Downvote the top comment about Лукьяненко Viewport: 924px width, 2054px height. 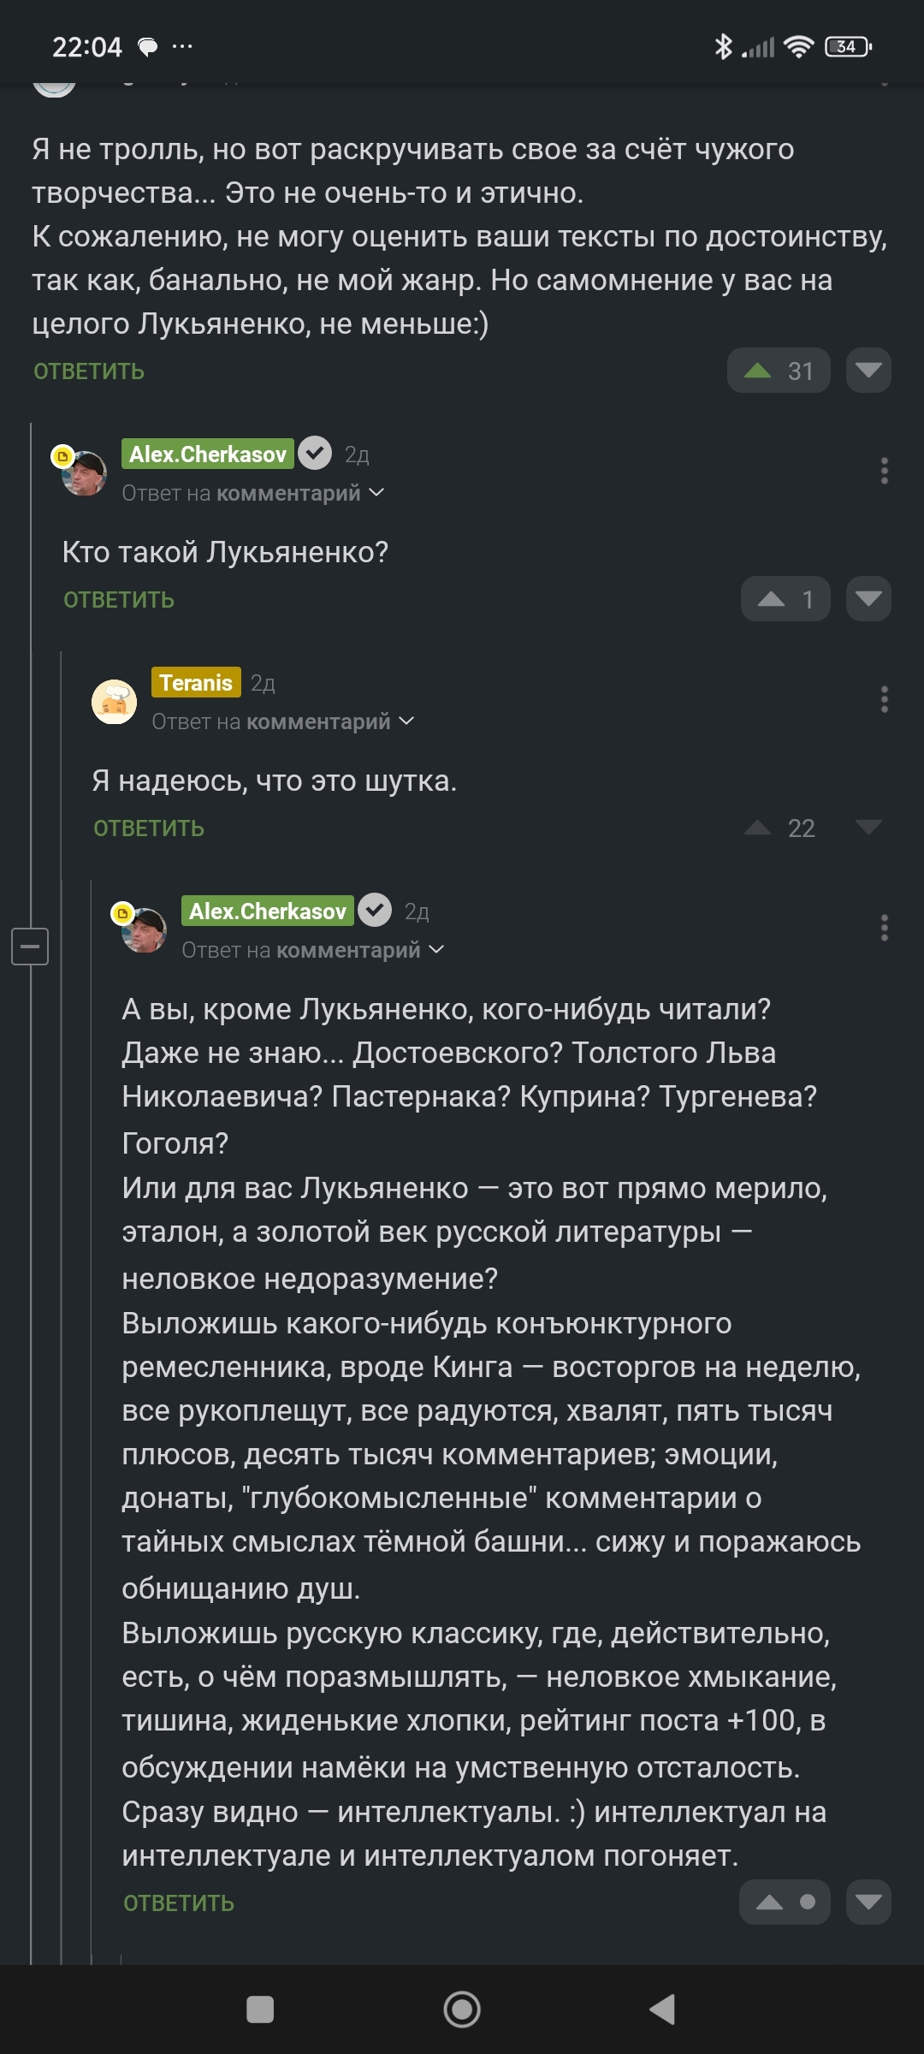[868, 371]
